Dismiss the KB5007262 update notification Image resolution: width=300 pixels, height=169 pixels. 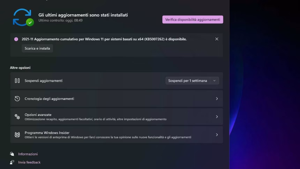pos(217,39)
